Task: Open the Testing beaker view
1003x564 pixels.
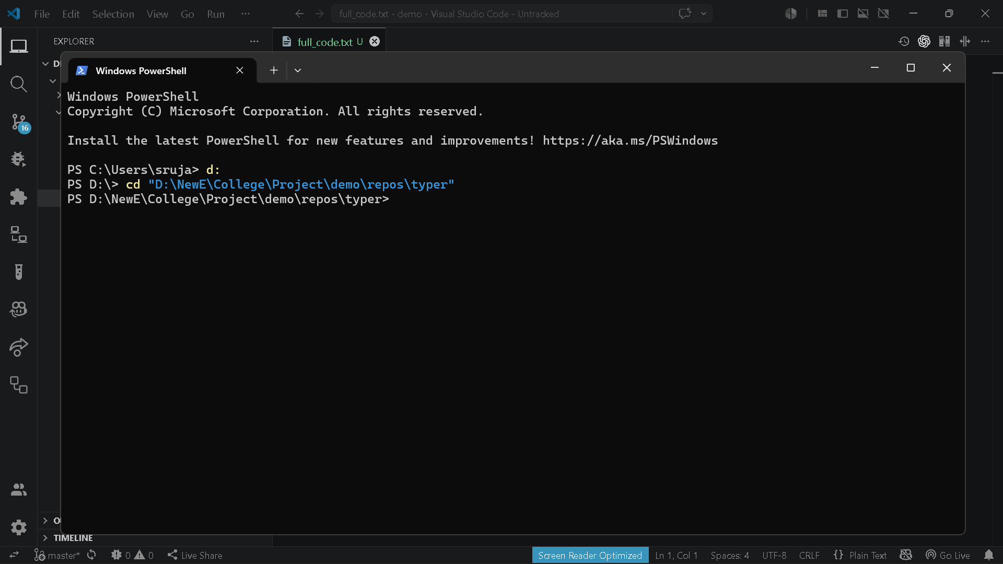Action: [19, 272]
